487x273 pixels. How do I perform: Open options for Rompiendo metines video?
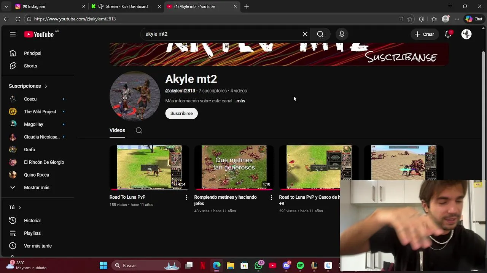tap(271, 198)
